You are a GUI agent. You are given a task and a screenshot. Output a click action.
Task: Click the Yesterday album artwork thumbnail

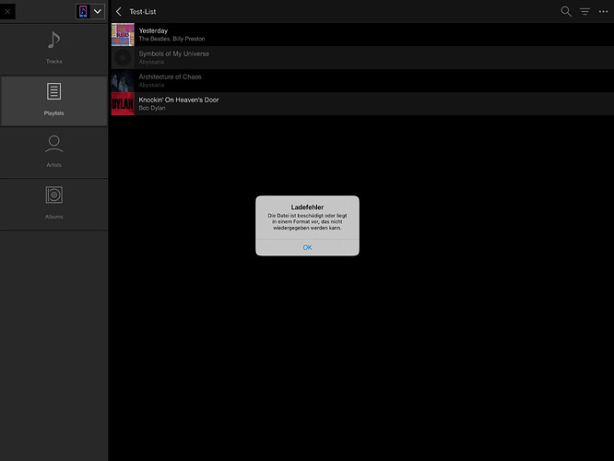point(123,35)
